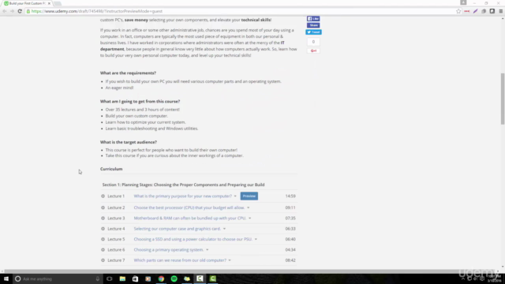505x284 pixels.
Task: Open Spotify from the taskbar
Action: click(x=174, y=278)
